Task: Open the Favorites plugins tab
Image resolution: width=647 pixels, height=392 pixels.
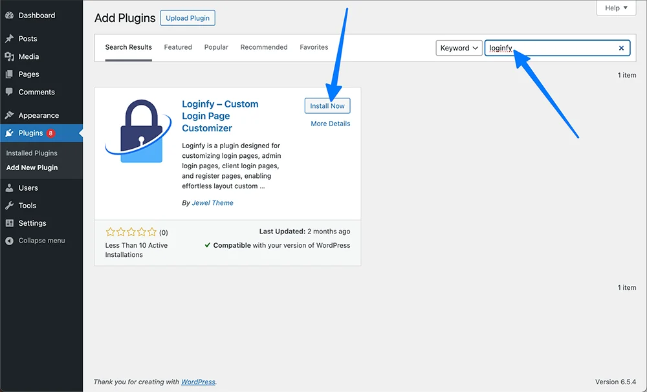Action: tap(314, 47)
